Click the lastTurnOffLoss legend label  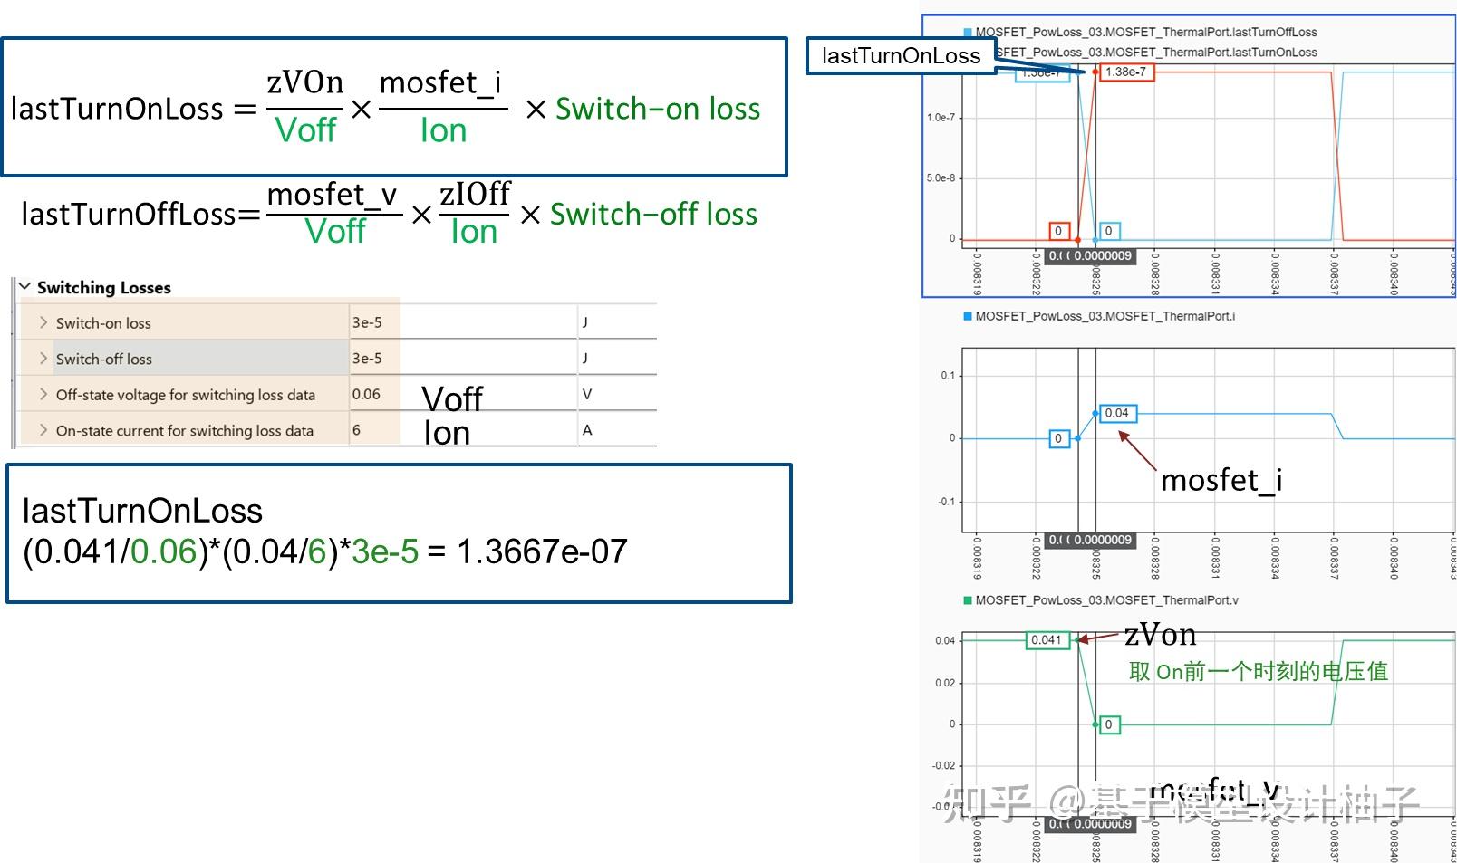pyautogui.click(x=1146, y=32)
